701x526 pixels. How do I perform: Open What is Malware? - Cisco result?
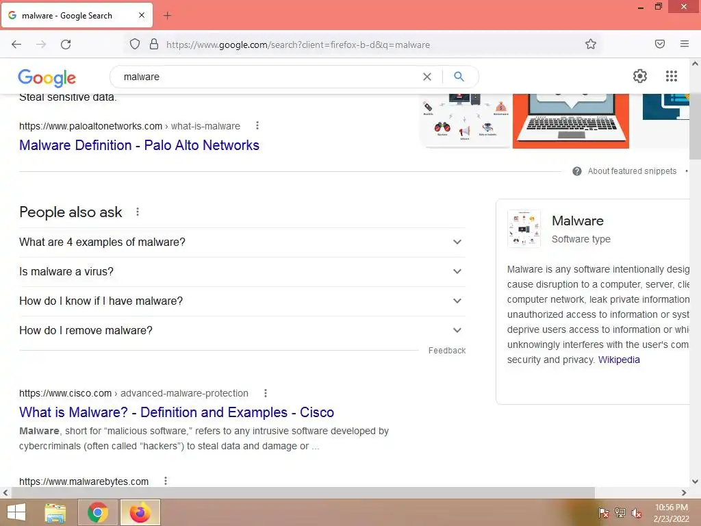(177, 412)
